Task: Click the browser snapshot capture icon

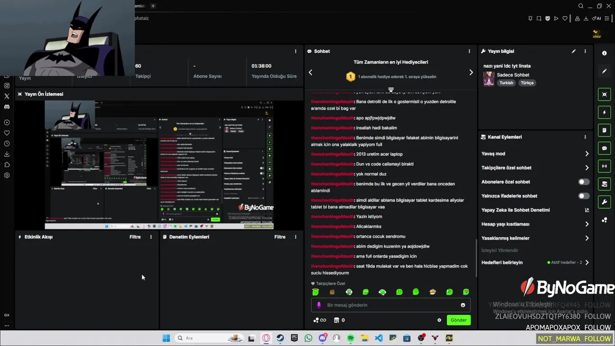Action: 539,18
